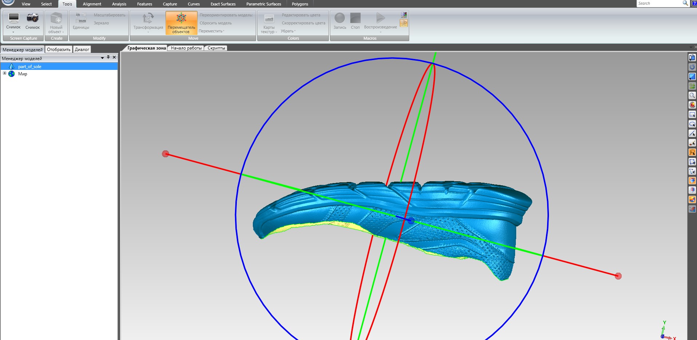Switch to the Отобразить panel tab

coord(59,50)
